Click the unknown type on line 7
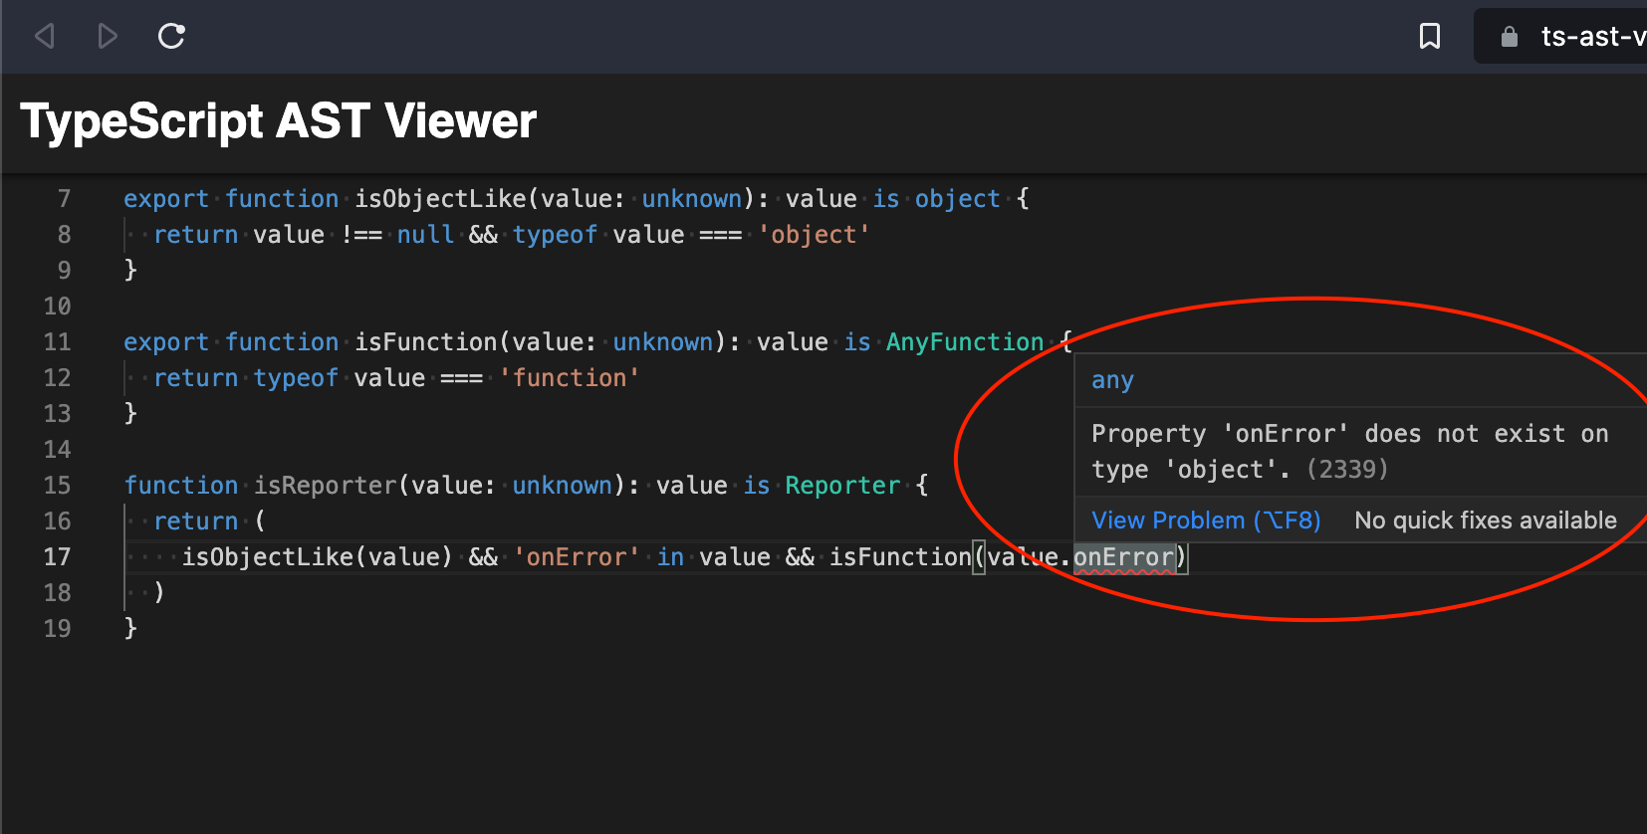The image size is (1647, 834). click(x=692, y=199)
